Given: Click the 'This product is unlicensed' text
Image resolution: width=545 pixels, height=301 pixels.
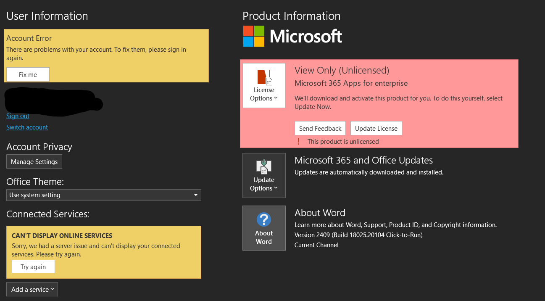Looking at the screenshot, I should [x=343, y=142].
